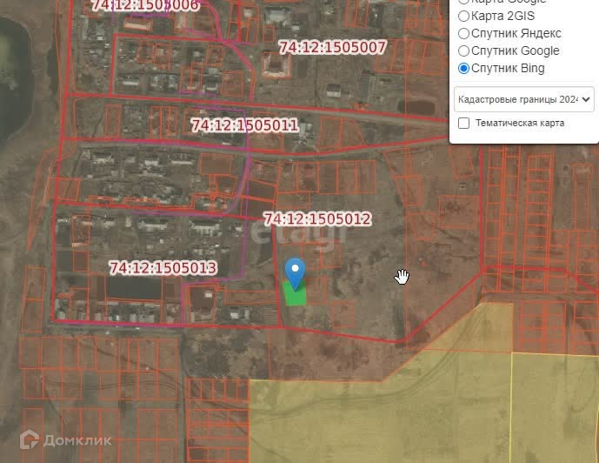Click the green highlighted land parcel
The height and width of the screenshot is (463, 599).
295,293
